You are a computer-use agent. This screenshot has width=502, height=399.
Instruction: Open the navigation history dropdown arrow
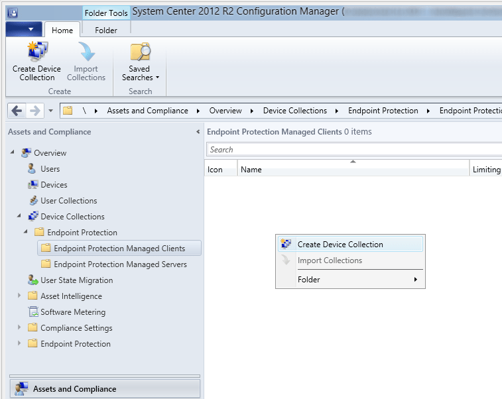pos(50,111)
